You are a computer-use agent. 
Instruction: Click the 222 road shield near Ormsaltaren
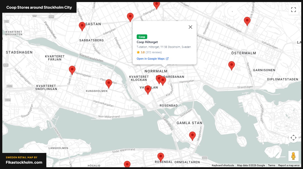pyautogui.click(x=204, y=158)
